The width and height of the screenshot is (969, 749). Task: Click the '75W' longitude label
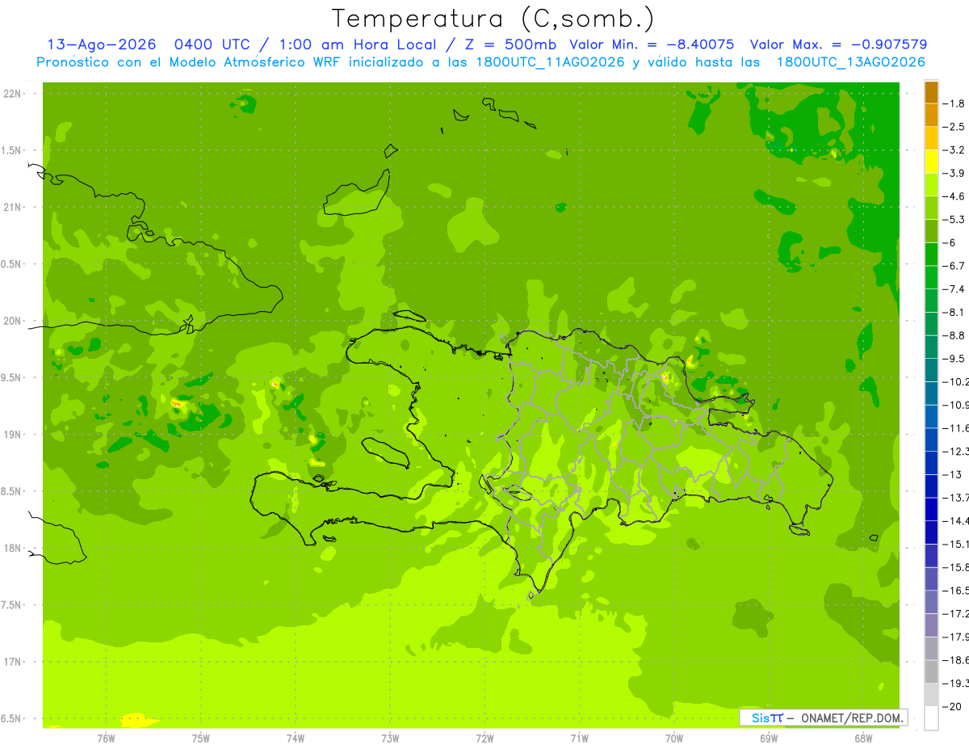201,738
